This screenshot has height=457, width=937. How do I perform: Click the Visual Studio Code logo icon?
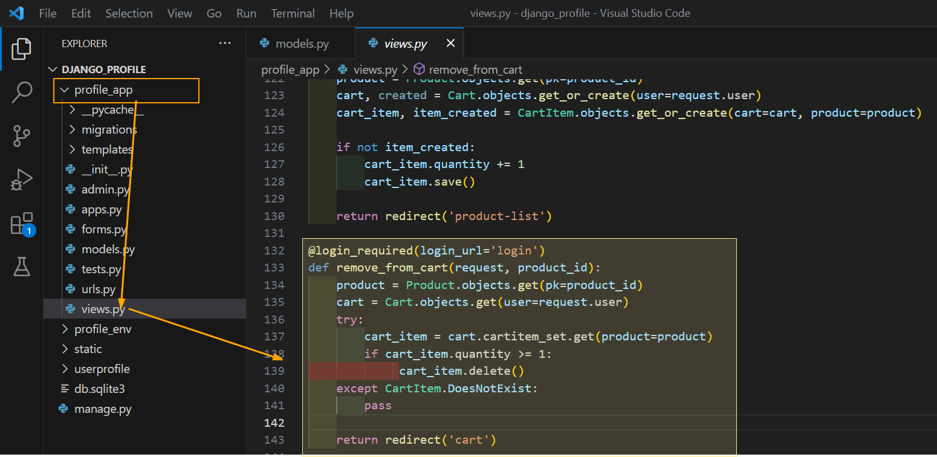(16, 13)
